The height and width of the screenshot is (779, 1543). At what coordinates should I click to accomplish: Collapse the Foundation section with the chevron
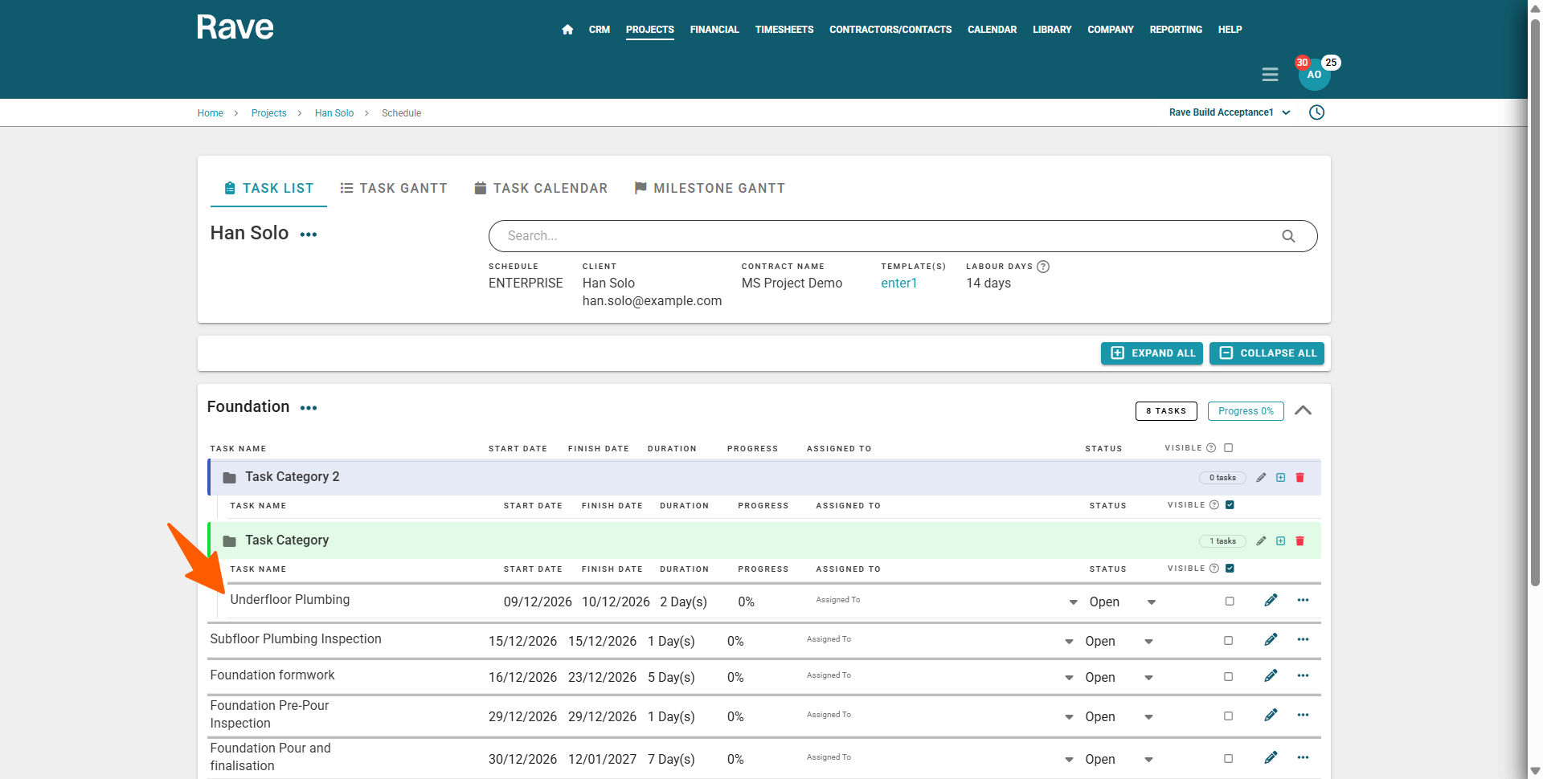(x=1303, y=410)
